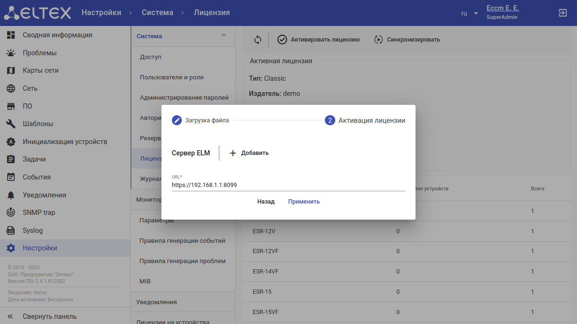Click the Syslog icon in the sidebar
Image resolution: width=577 pixels, height=324 pixels.
pos(11,230)
